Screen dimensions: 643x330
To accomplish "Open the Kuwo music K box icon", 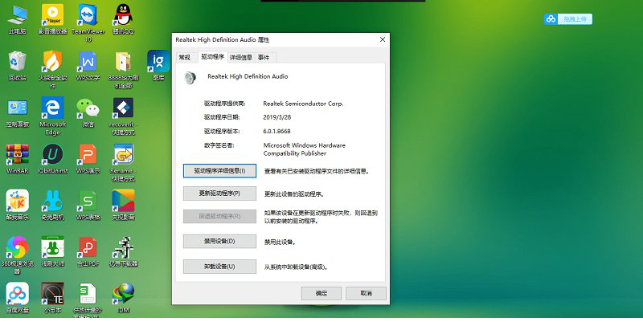I will [x=18, y=205].
